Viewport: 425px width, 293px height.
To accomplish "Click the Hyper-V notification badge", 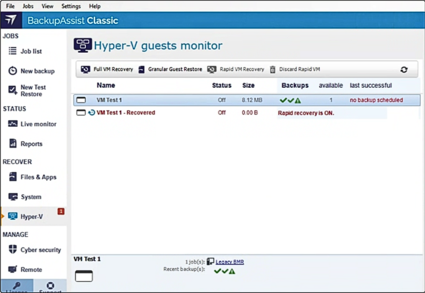I will click(61, 211).
